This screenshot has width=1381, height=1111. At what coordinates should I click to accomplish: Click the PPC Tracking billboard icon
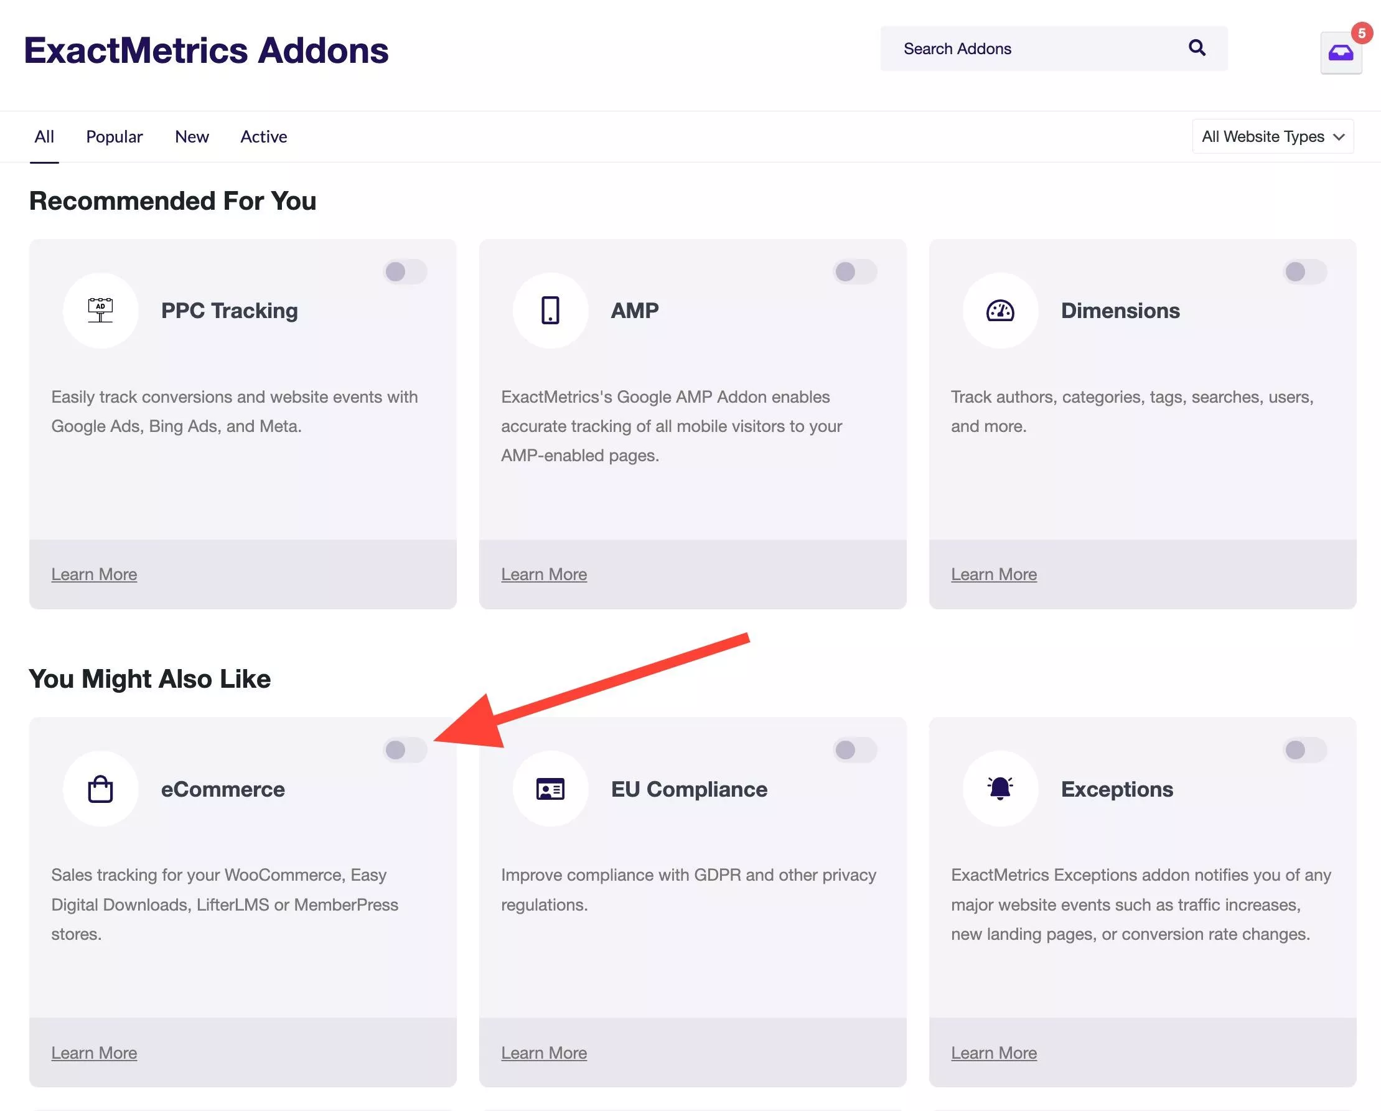[x=101, y=310]
